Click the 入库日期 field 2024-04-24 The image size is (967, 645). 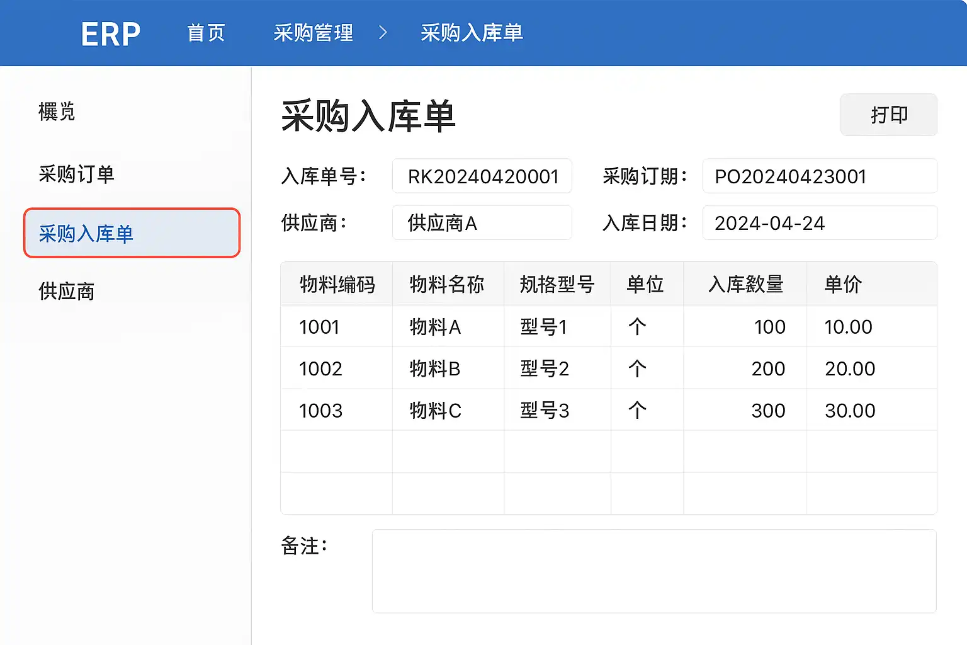[x=819, y=223]
